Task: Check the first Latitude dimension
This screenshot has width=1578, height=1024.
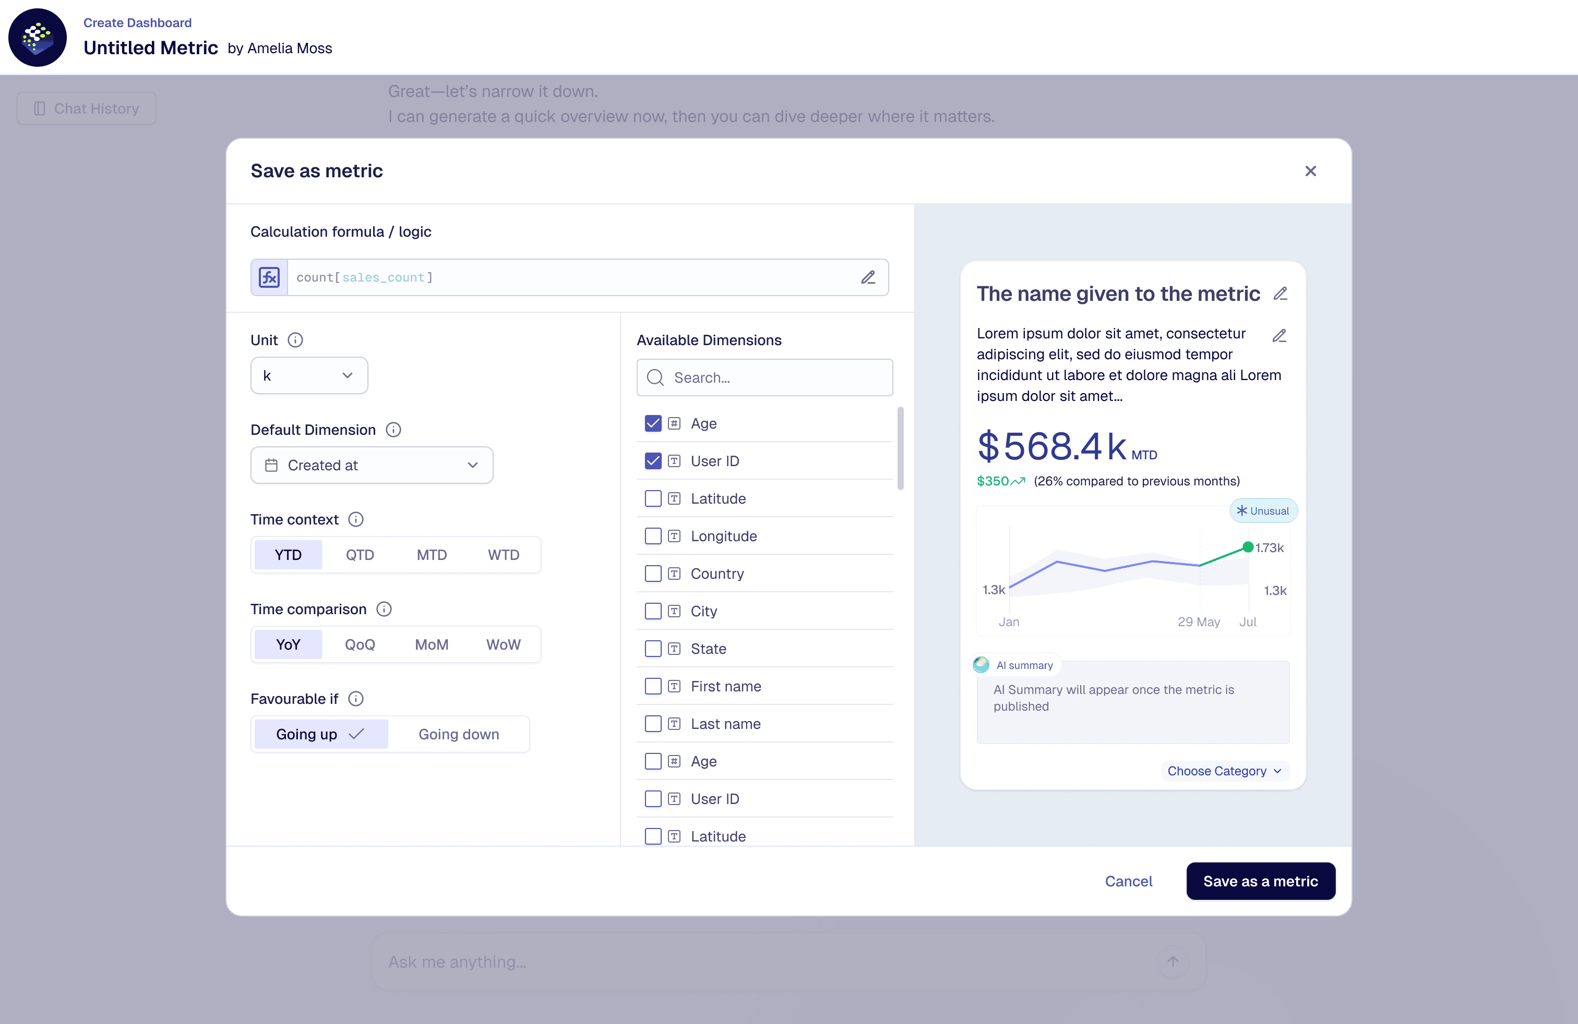Action: (x=653, y=498)
